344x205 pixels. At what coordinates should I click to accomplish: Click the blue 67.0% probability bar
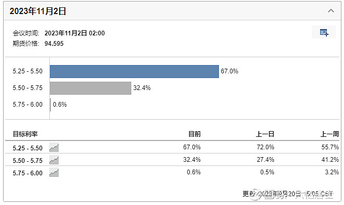click(x=134, y=71)
